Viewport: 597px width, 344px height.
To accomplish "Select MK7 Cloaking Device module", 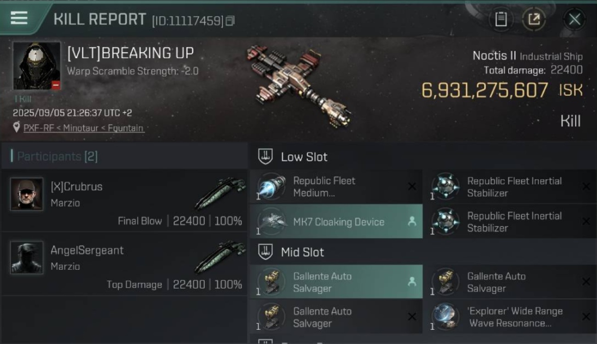I will click(338, 222).
